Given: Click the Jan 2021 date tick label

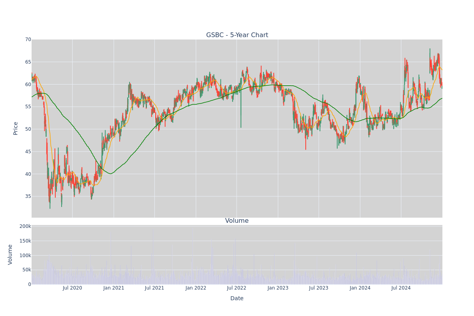Looking at the screenshot, I should coord(114,288).
